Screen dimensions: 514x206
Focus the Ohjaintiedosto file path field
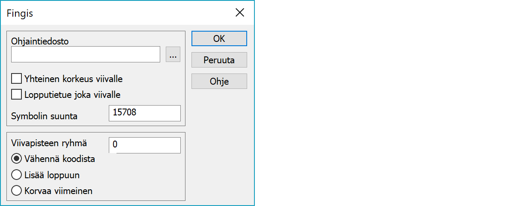tap(86, 55)
